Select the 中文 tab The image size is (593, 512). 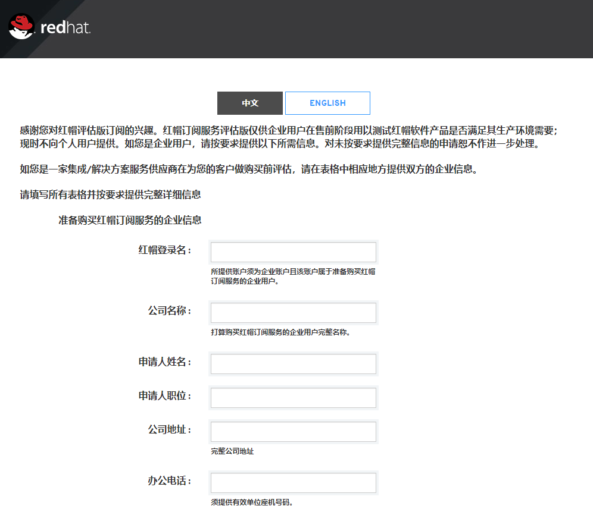click(249, 103)
